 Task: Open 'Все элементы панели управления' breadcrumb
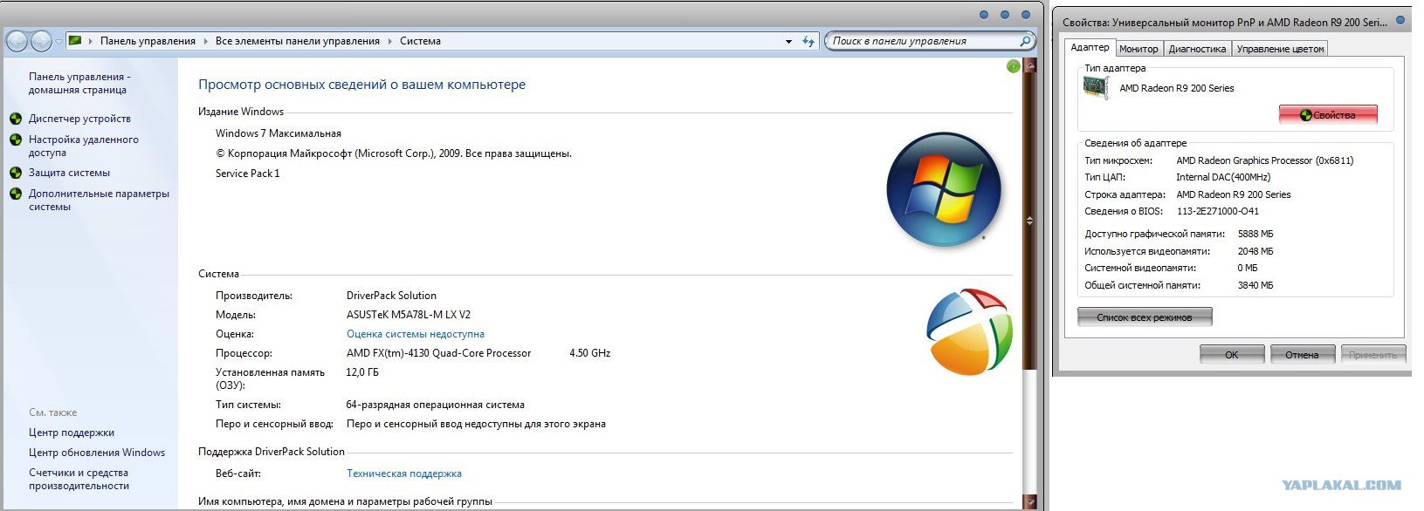tap(298, 41)
